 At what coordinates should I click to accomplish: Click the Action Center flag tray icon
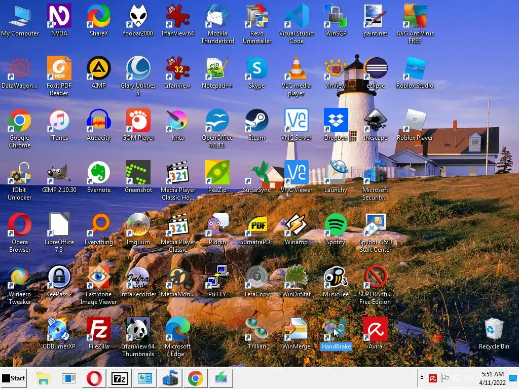click(445, 378)
